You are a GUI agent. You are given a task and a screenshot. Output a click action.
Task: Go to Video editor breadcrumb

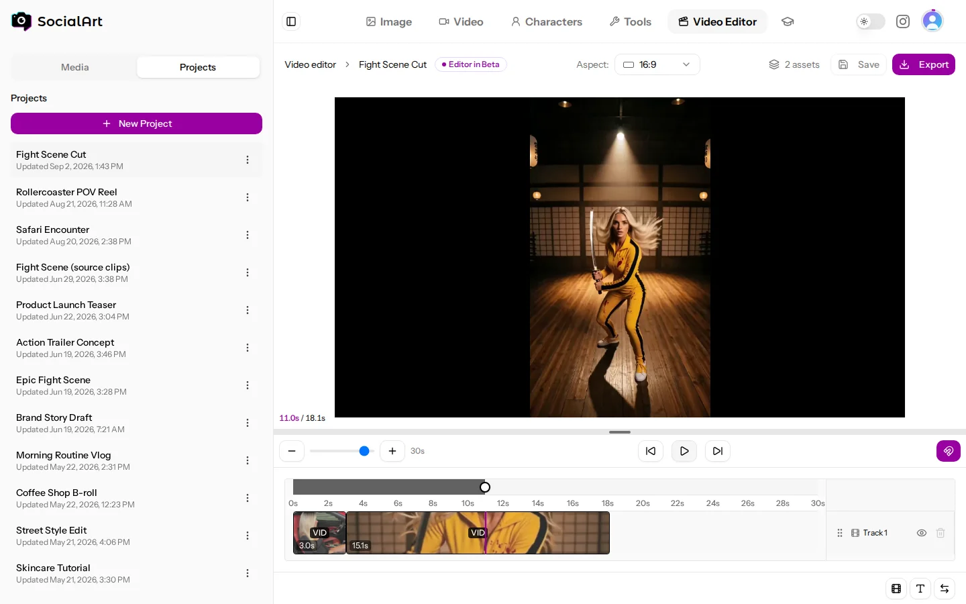pos(310,64)
